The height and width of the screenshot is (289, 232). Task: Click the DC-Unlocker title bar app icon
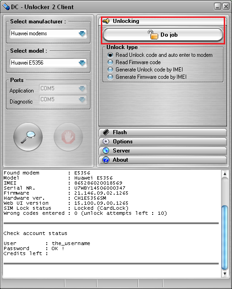(6, 7)
